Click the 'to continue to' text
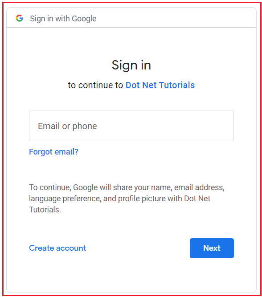262x297 pixels. click(95, 85)
